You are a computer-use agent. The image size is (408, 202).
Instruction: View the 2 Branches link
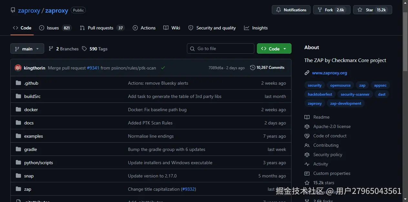click(x=64, y=49)
